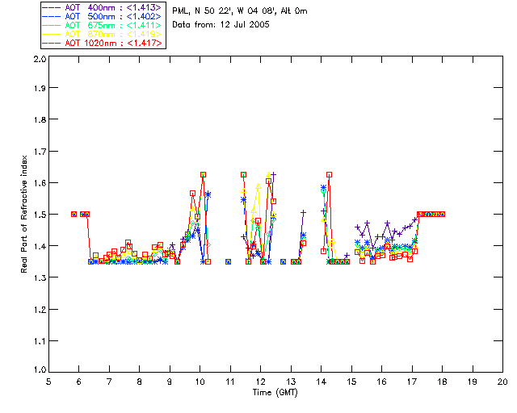Click the x-axis hour label 17
The width and height of the screenshot is (517, 413).
pos(412,382)
